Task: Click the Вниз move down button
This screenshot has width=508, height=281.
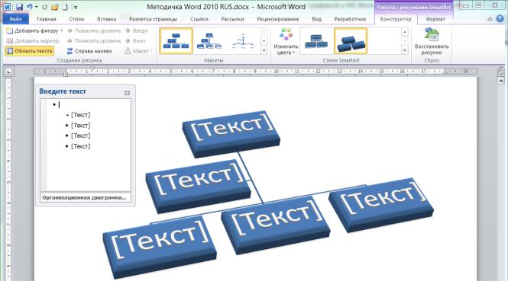Action: (x=135, y=41)
